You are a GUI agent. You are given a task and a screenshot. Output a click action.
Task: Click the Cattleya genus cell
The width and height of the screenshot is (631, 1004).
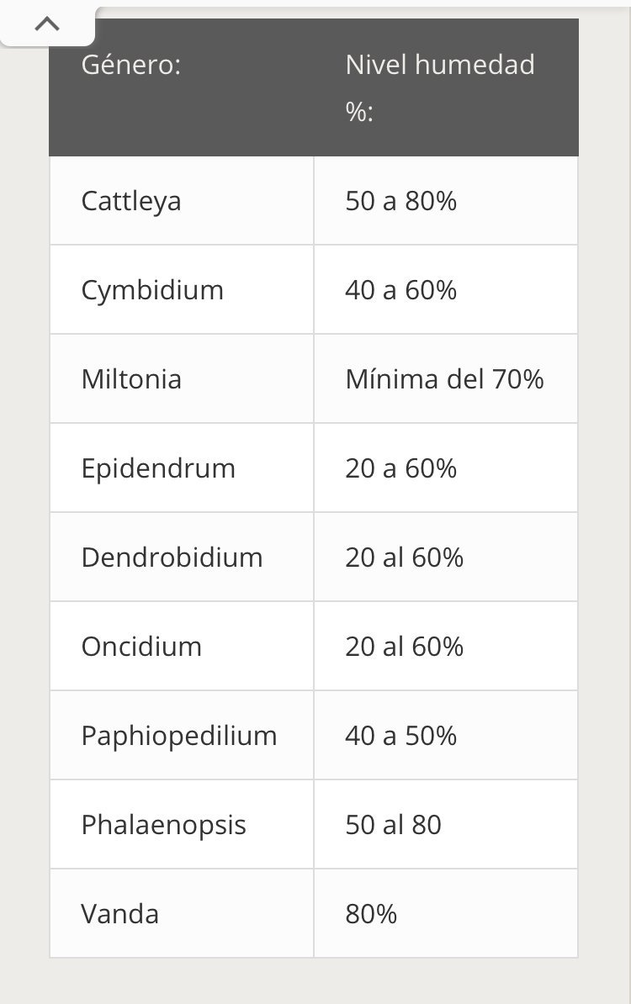click(181, 201)
